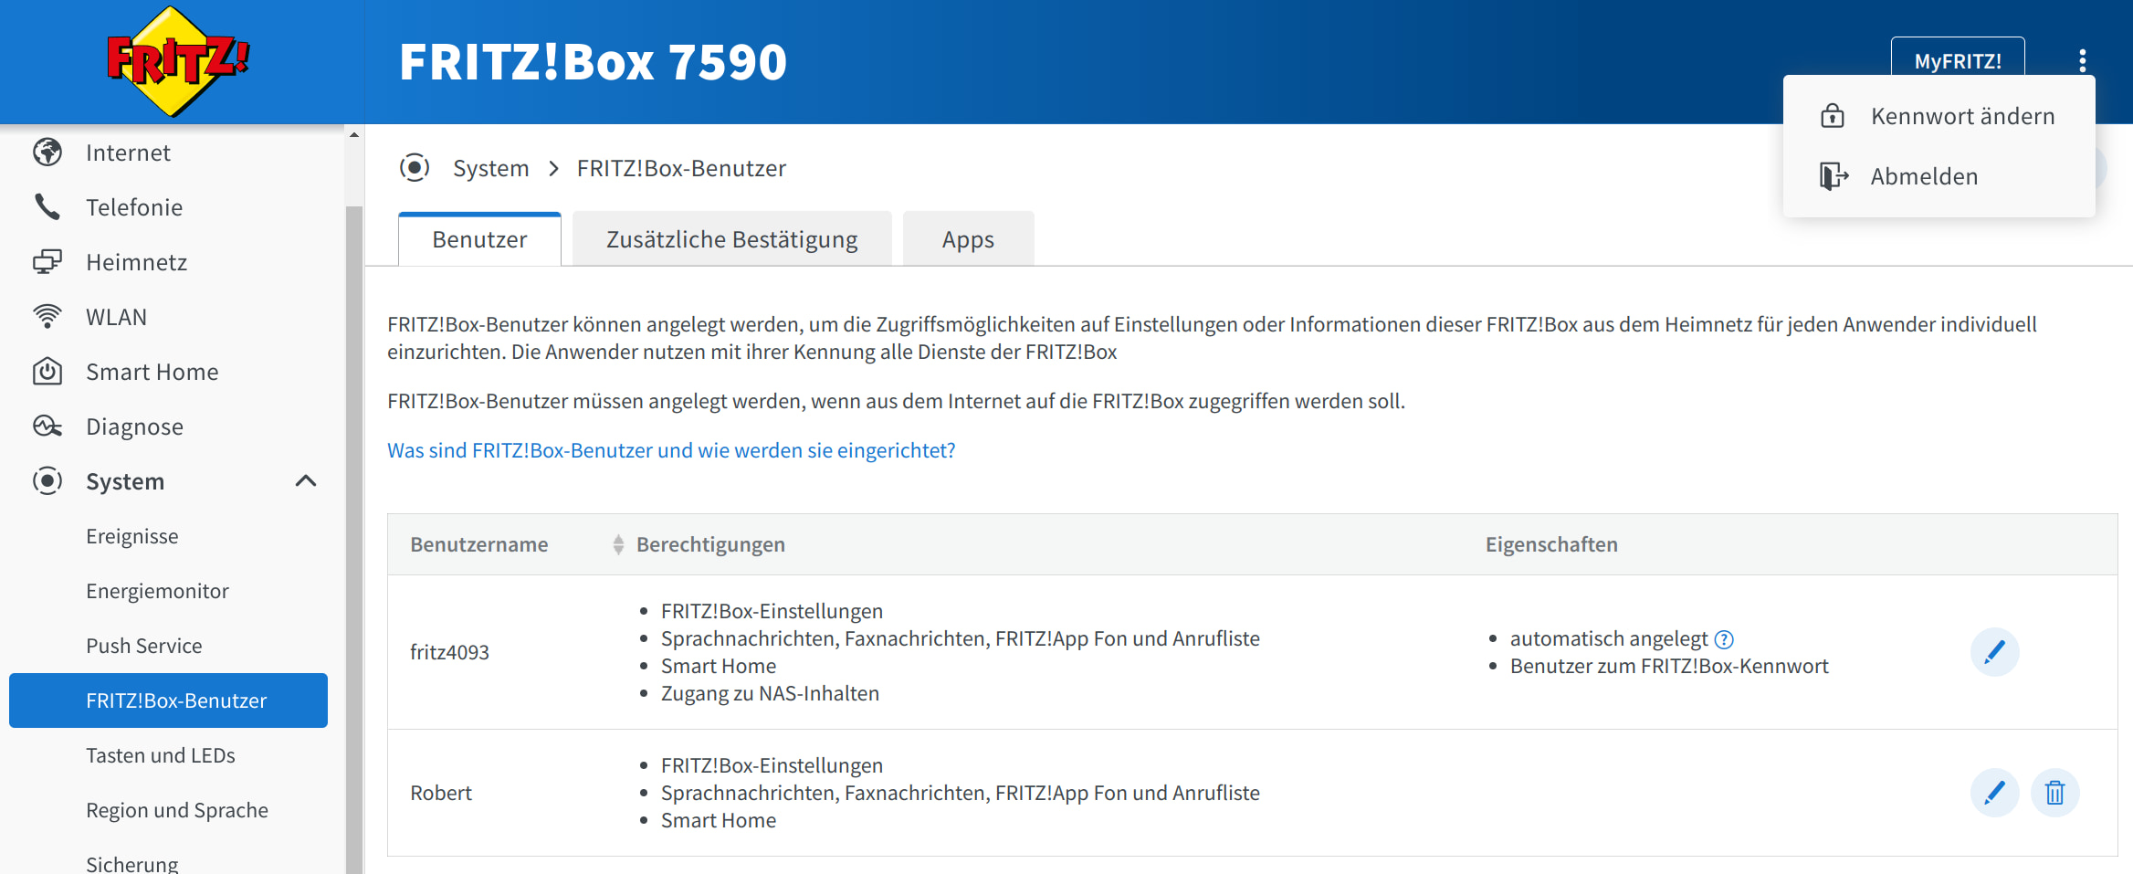Select Kennwort ändern menu entry
Screen dimensions: 2133x874
point(1961,116)
